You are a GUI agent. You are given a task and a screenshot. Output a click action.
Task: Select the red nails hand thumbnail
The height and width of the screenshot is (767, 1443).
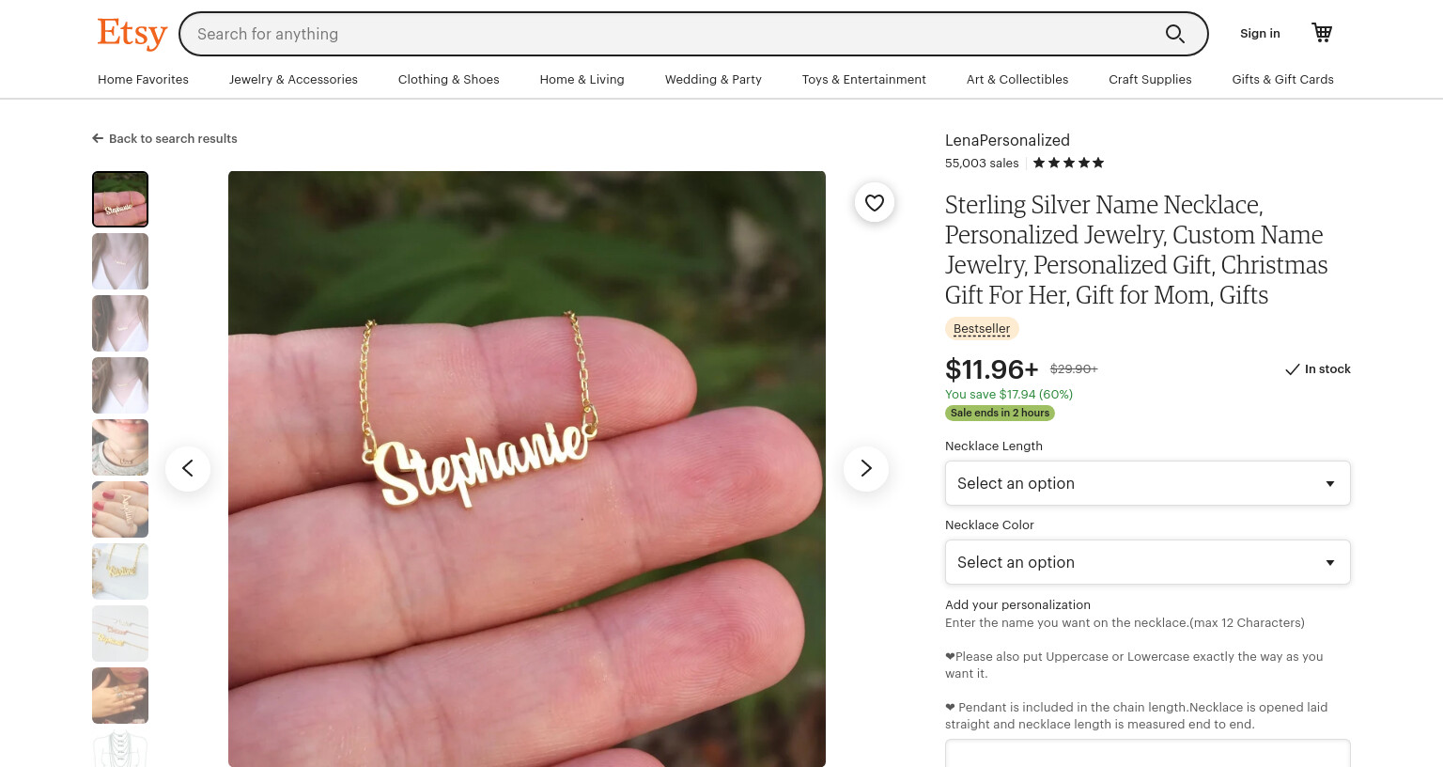point(120,509)
